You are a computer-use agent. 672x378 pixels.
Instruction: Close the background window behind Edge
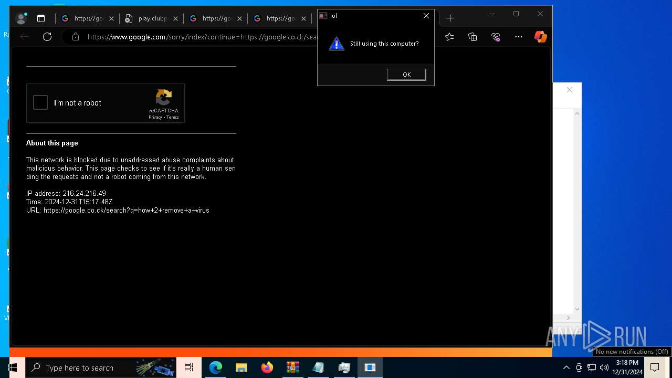[x=570, y=90]
